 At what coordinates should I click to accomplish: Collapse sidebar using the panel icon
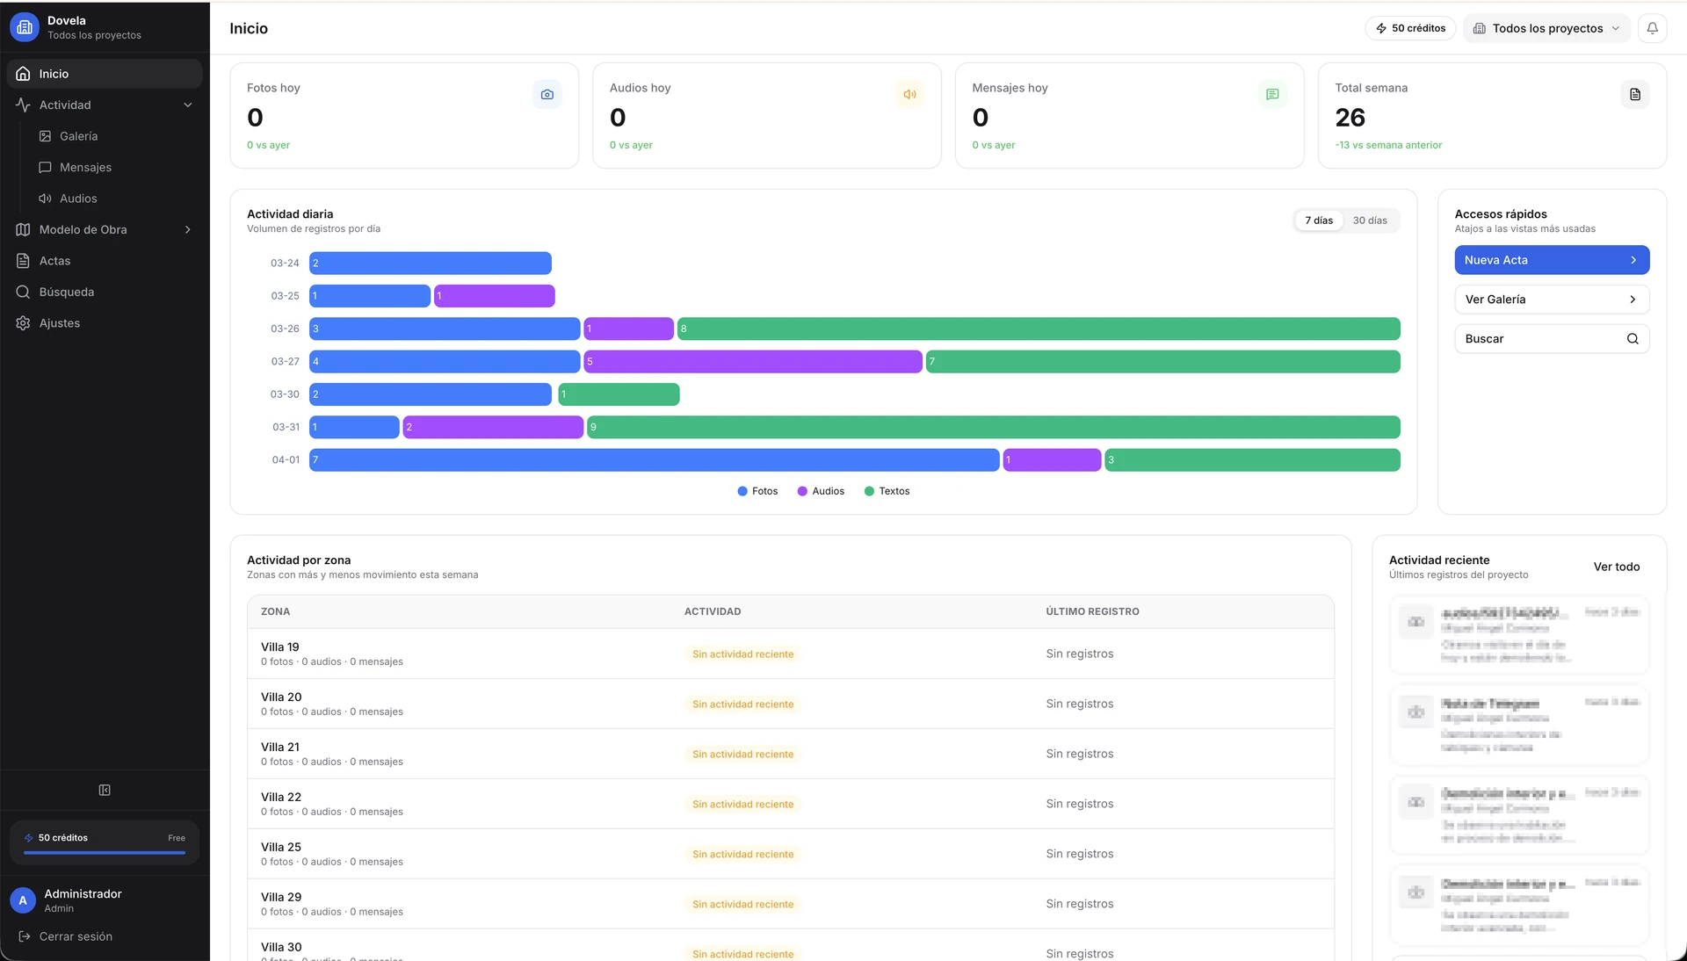105,791
